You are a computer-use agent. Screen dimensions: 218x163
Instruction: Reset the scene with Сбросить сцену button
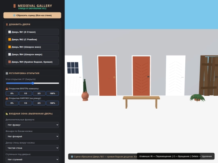(x=32, y=15)
